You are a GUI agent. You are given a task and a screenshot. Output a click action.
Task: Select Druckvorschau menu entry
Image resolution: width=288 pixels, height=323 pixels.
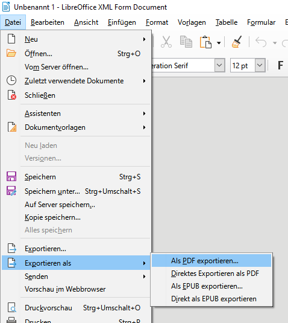[76, 308]
